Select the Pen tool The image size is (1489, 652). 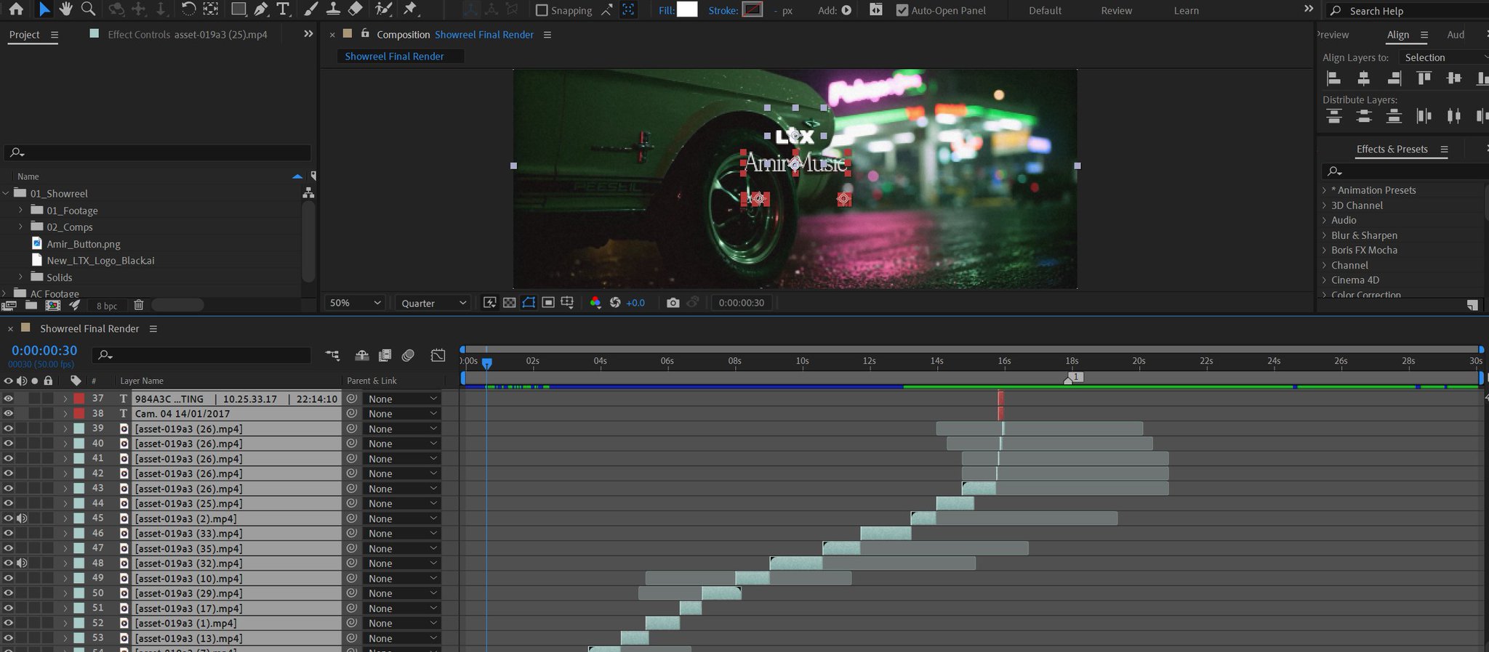pyautogui.click(x=260, y=9)
